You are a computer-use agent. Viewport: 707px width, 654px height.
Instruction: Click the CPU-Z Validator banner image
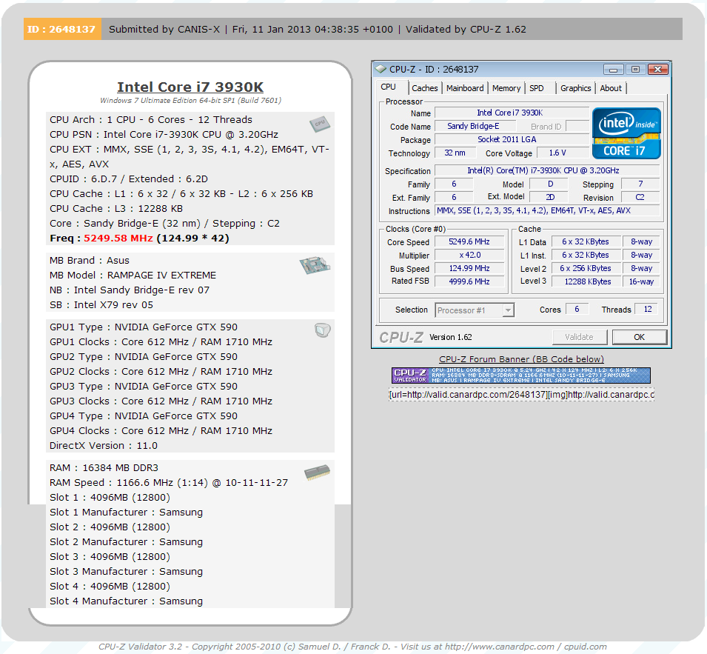tap(520, 376)
